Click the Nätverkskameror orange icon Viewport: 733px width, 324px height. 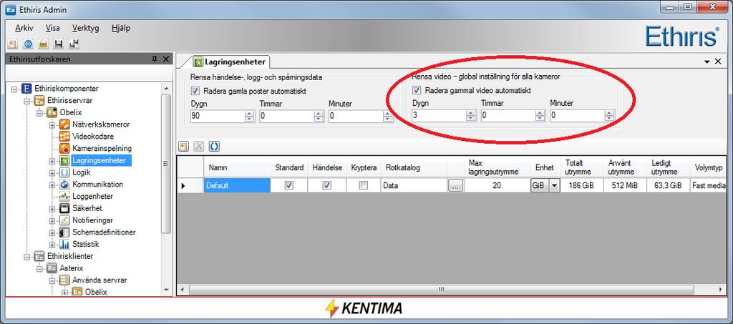pyautogui.click(x=64, y=124)
